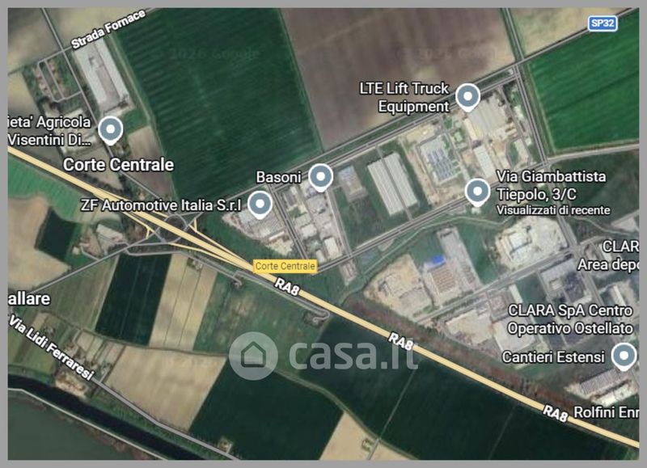Select the Basoni location pin
Screen dimensions: 647x468
pos(320,177)
